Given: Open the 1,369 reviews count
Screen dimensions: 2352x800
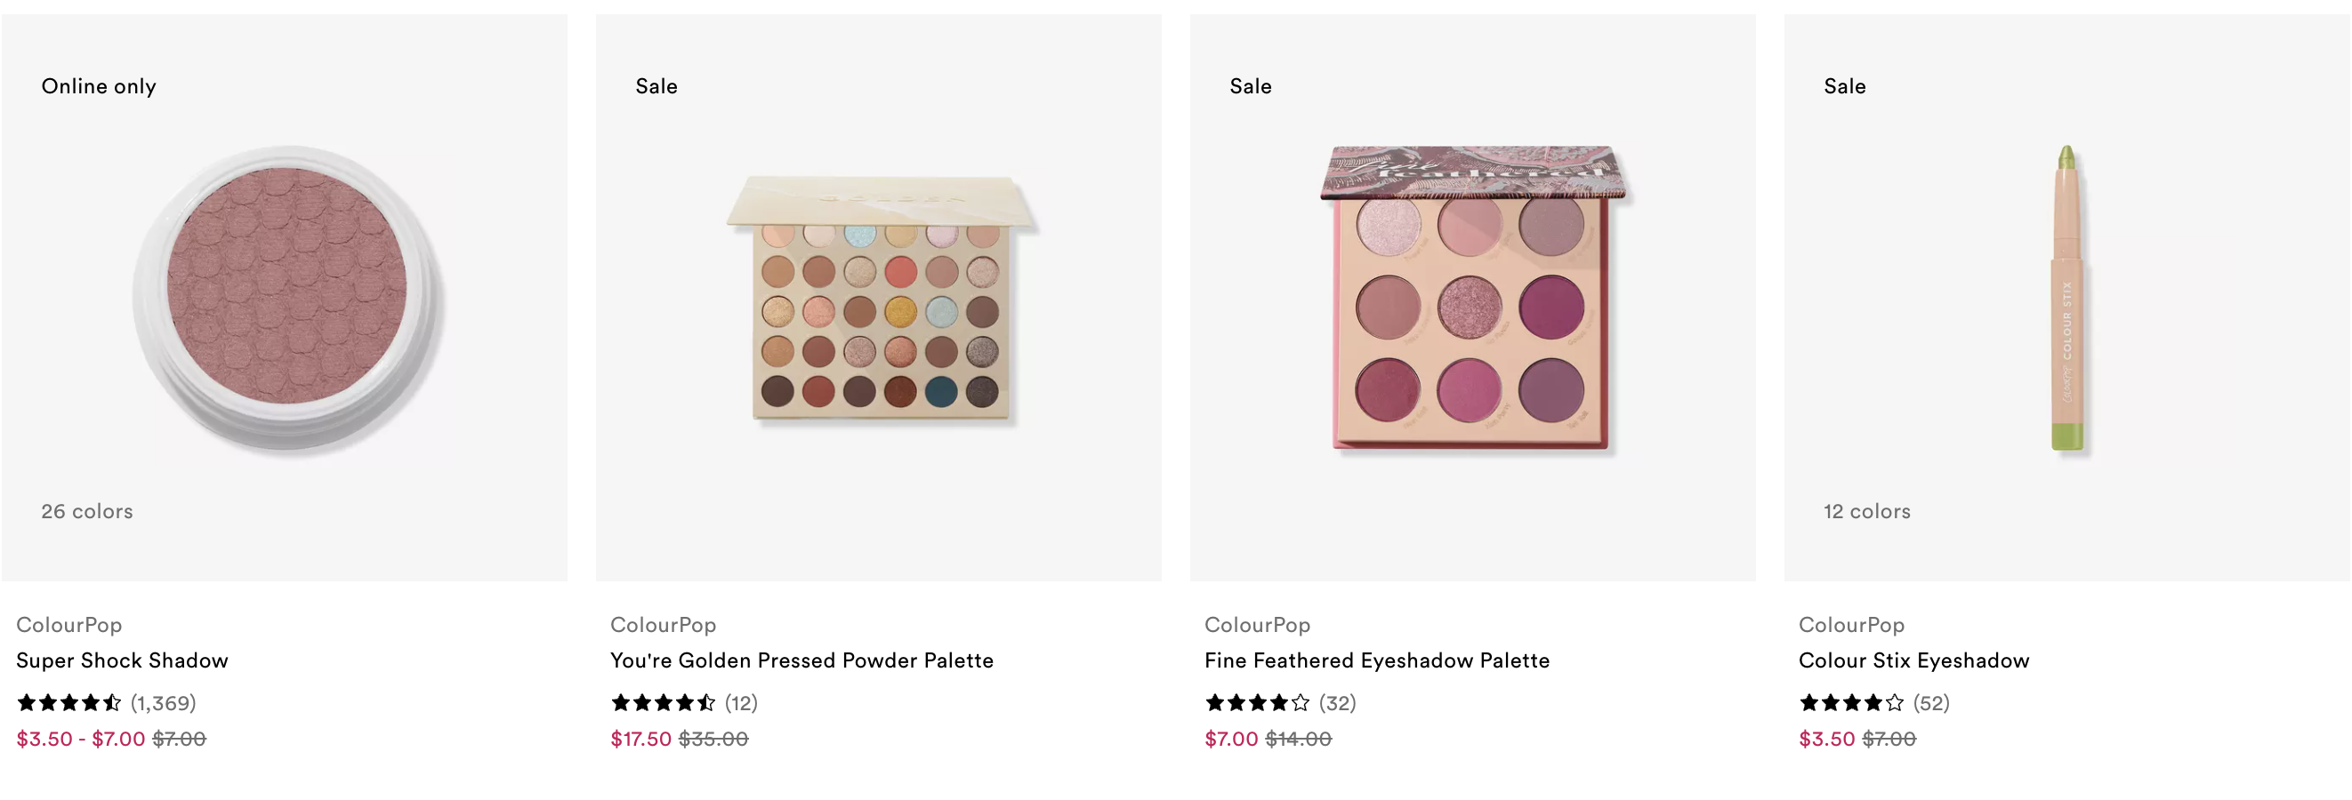Looking at the screenshot, I should [x=164, y=703].
